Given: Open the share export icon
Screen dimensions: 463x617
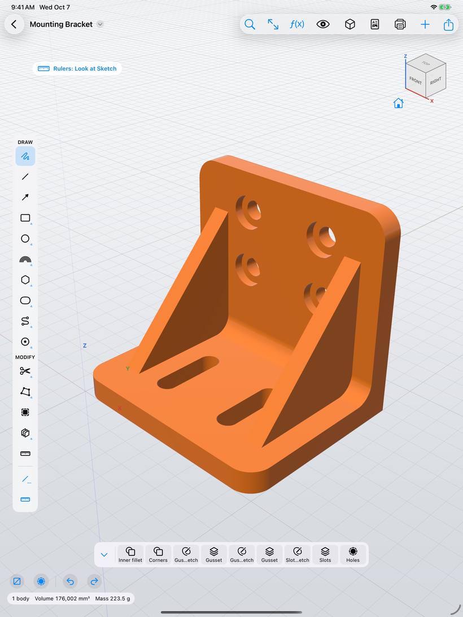Looking at the screenshot, I should pyautogui.click(x=448, y=24).
